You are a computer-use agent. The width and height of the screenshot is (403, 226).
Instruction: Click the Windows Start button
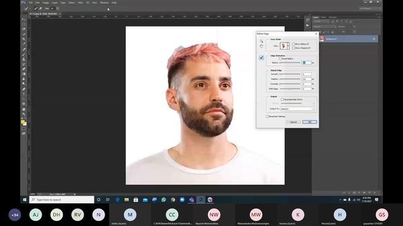click(25, 200)
